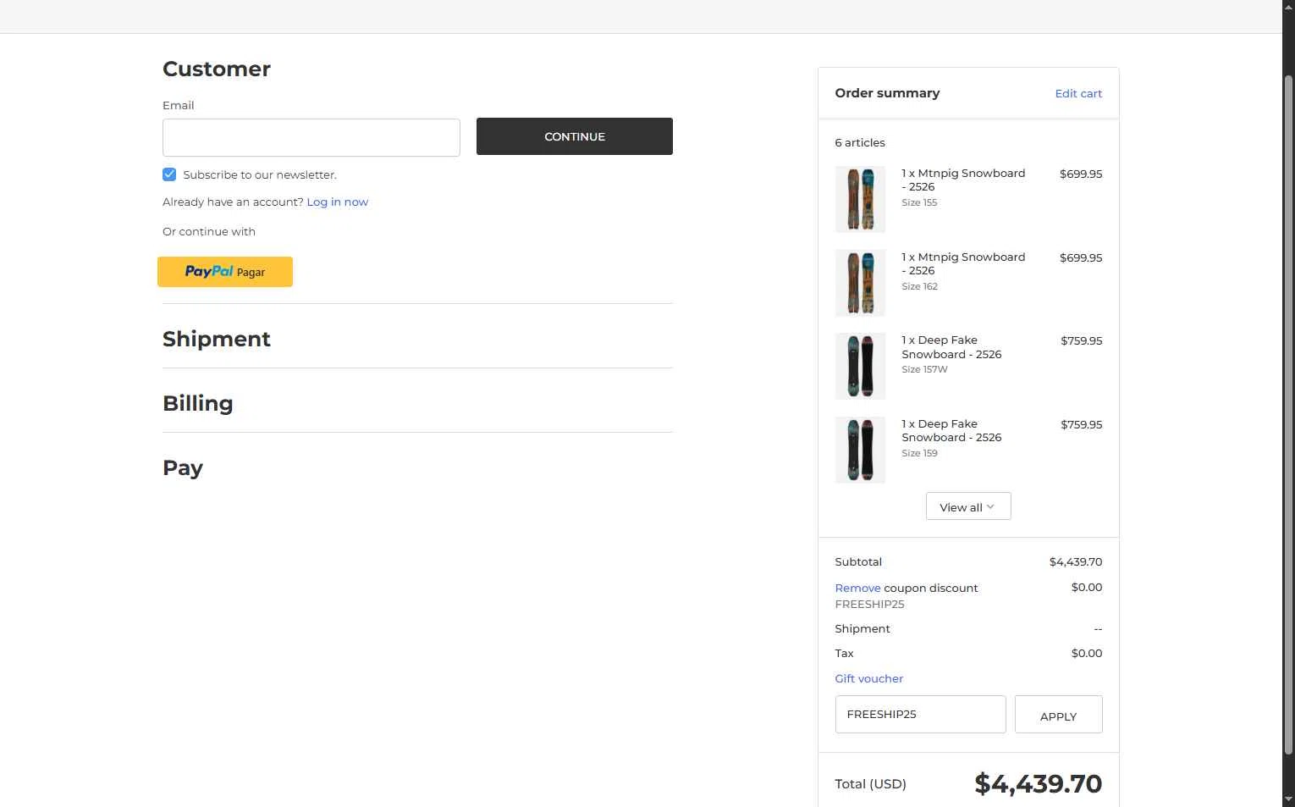Click the Customer section heading
This screenshot has height=807, width=1295.
pyautogui.click(x=217, y=69)
